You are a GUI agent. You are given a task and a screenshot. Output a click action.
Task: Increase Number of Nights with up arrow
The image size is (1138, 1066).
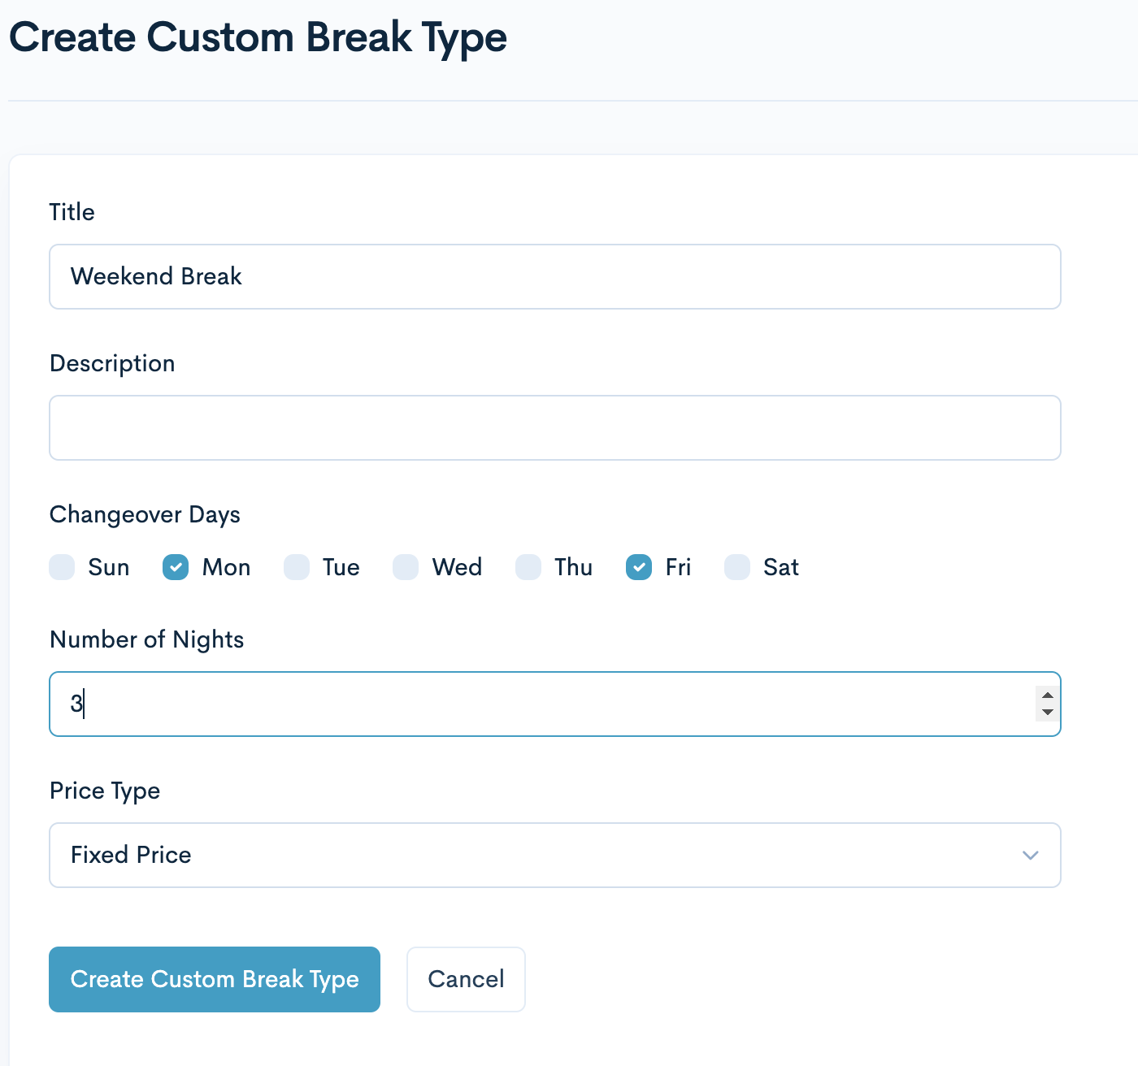(x=1047, y=695)
